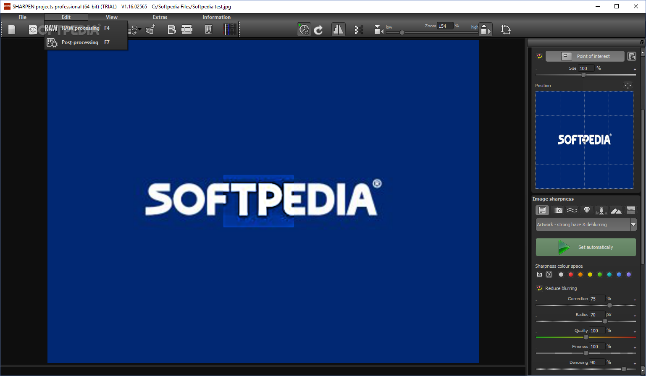Click the clock history icon in the toolbar
646x376 pixels.
pyautogui.click(x=33, y=29)
